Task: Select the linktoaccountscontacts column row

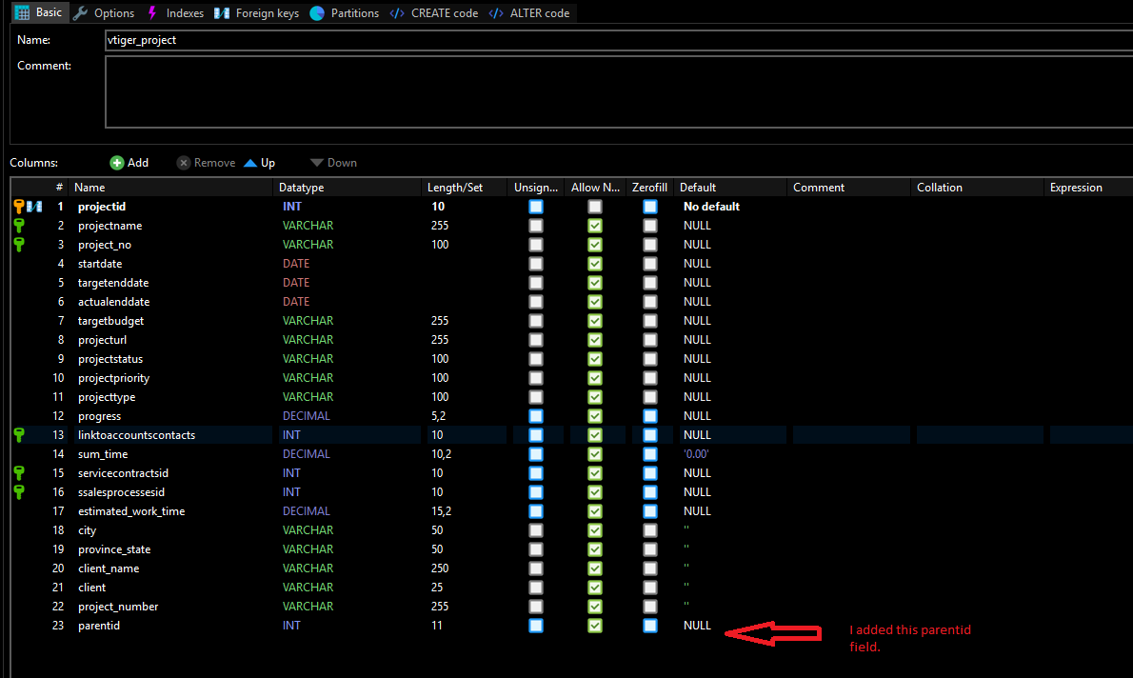Action: 571,435
